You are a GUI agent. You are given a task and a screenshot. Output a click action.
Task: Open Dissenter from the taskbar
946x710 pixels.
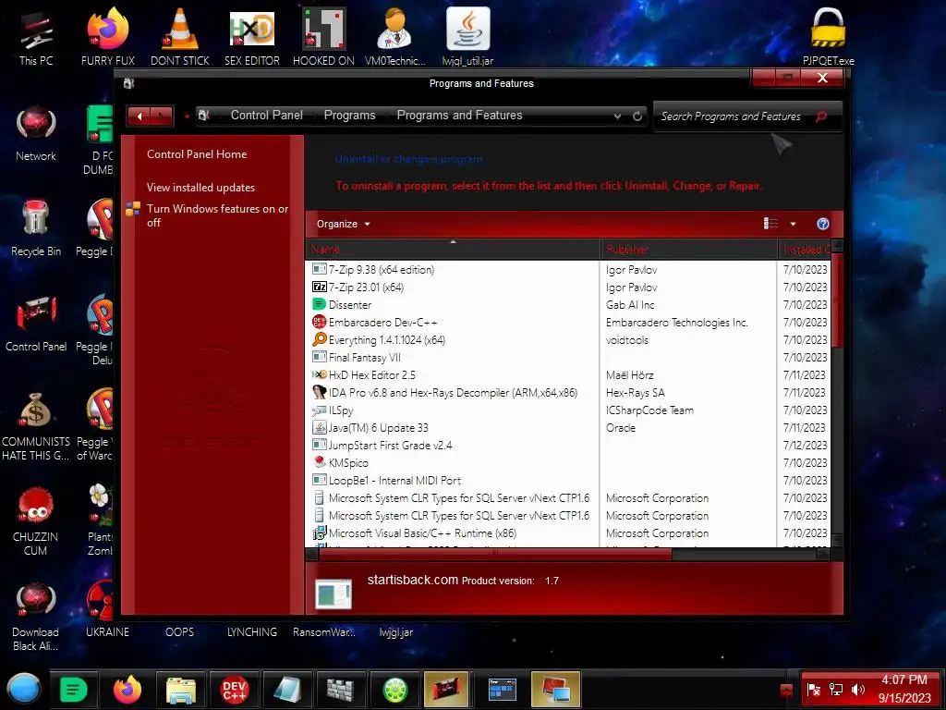(74, 689)
